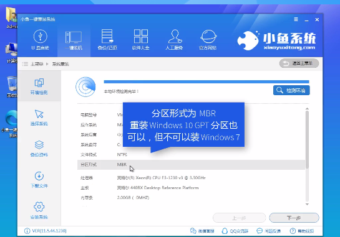This screenshot has height=237, width=340.
Task: Open the QQ交流群 penguin icon
Action: point(235,231)
